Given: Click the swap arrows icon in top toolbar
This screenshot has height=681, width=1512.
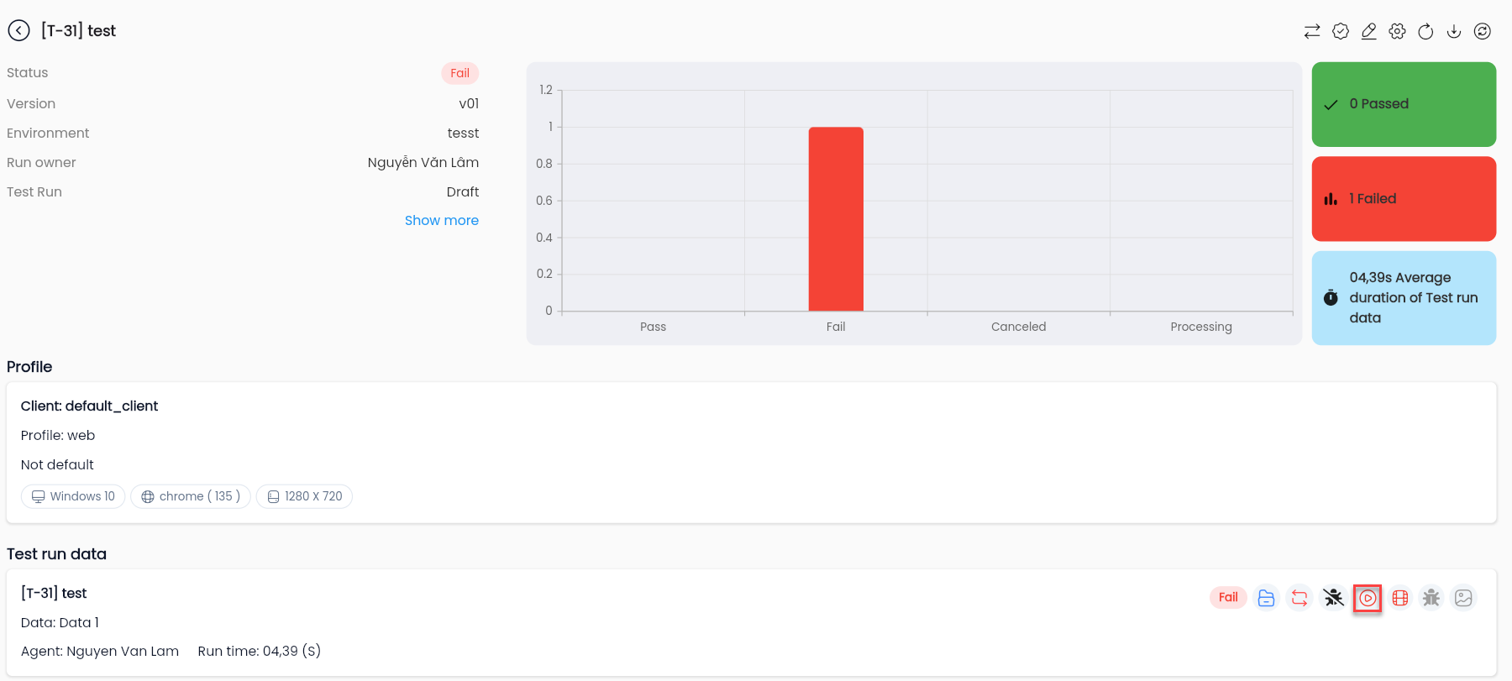Looking at the screenshot, I should (x=1312, y=31).
